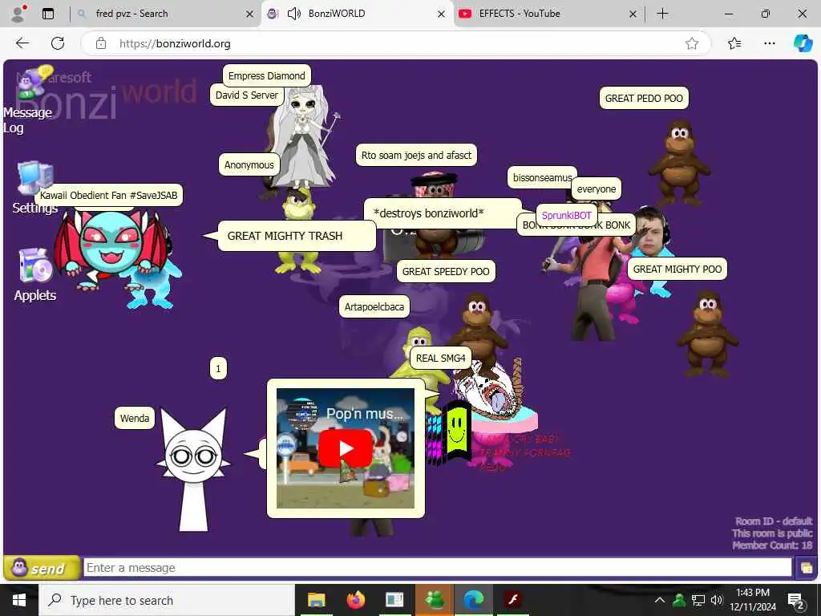Click the gorilla under GREAT PEDO POO

point(679,162)
